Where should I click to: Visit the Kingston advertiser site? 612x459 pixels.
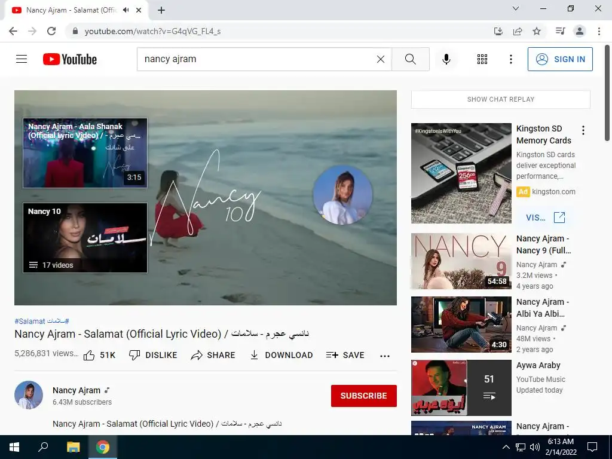click(x=545, y=218)
